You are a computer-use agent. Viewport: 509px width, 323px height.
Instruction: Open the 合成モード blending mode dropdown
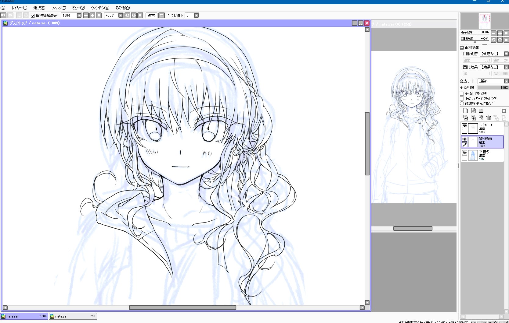click(x=506, y=81)
